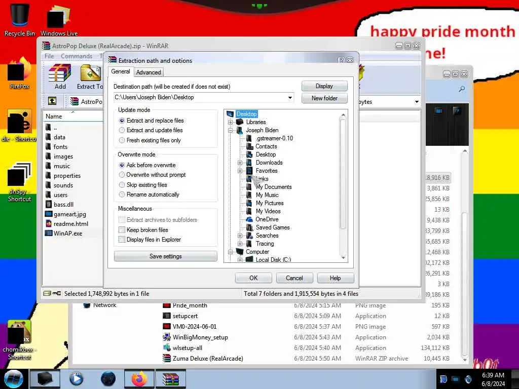The height and width of the screenshot is (389, 519).
Task: Select Ask before overwrite option
Action: tap(122, 165)
